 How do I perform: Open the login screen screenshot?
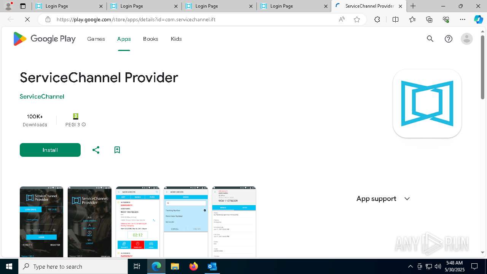pyautogui.click(x=41, y=222)
